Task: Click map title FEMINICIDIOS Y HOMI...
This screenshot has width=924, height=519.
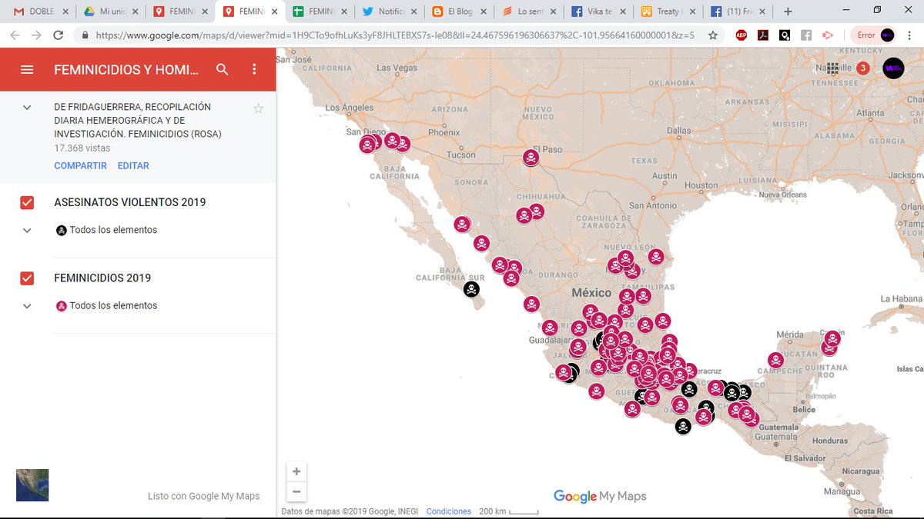Action: (x=126, y=69)
